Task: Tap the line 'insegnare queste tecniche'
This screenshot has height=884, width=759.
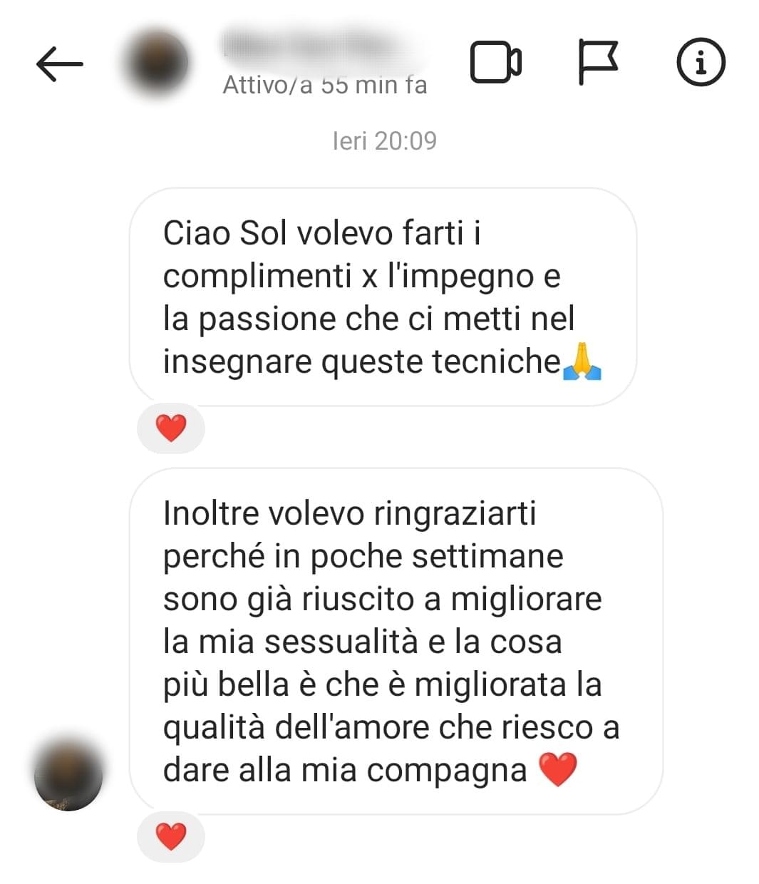Action: (x=362, y=362)
